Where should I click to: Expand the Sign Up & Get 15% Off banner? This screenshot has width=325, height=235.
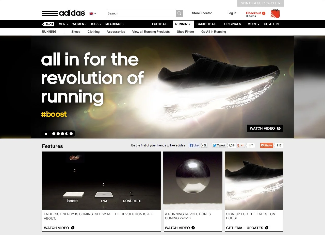point(261,3)
